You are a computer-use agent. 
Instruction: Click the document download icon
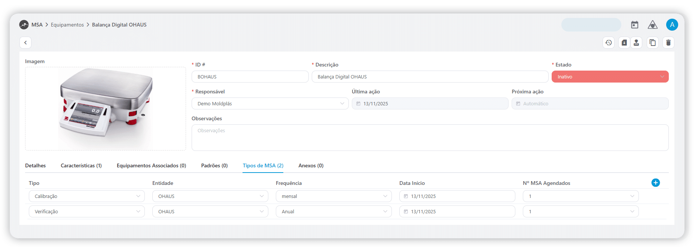(x=624, y=43)
